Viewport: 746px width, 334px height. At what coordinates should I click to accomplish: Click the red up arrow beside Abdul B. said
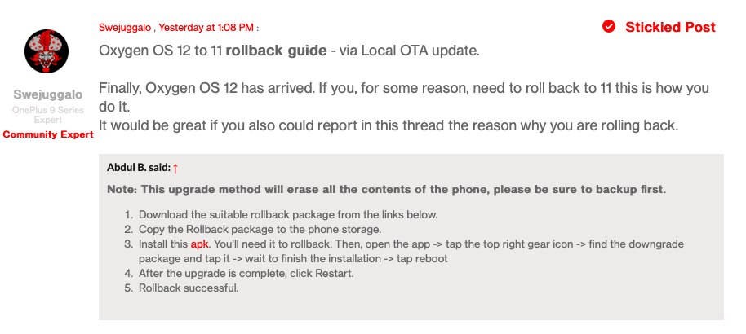click(x=175, y=168)
